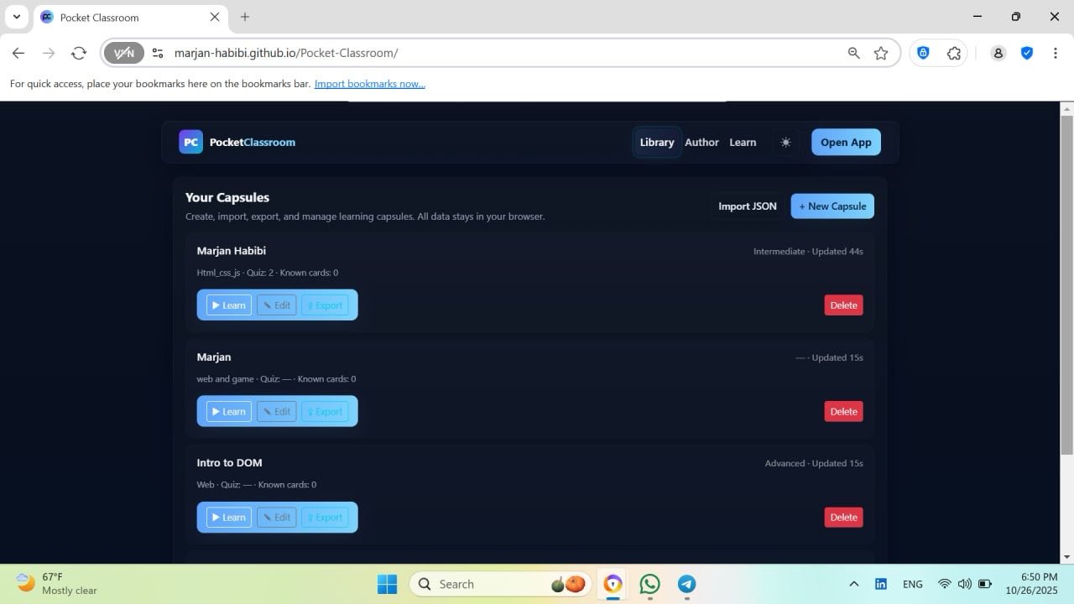Show hidden system tray icons chevron

853,584
